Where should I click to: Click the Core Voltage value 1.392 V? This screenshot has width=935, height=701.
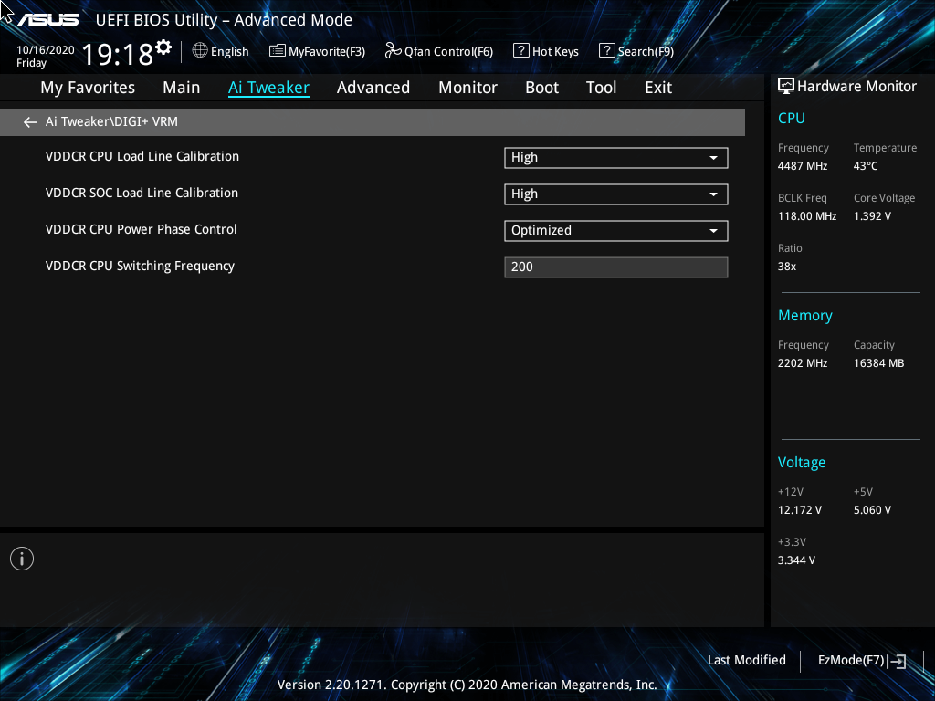[x=872, y=216]
